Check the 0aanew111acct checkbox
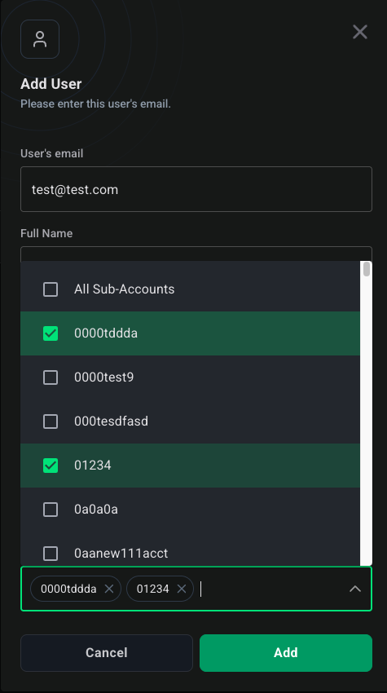Image resolution: width=387 pixels, height=693 pixels. click(x=51, y=554)
